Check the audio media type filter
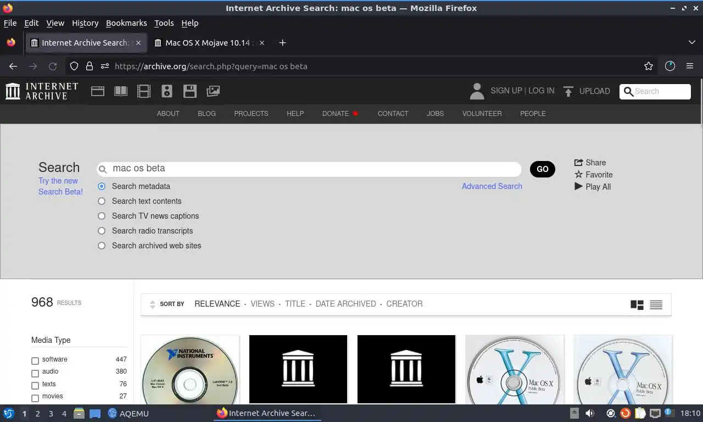The image size is (703, 422). 35,373
